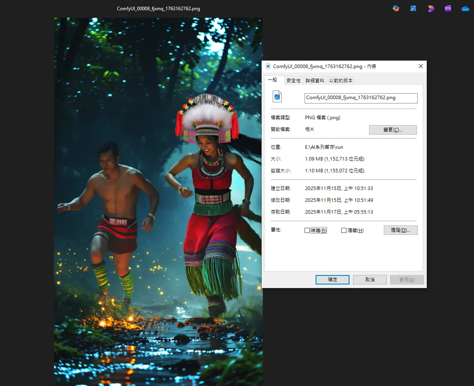Open 進階(D)... advanced attributes

coord(400,230)
